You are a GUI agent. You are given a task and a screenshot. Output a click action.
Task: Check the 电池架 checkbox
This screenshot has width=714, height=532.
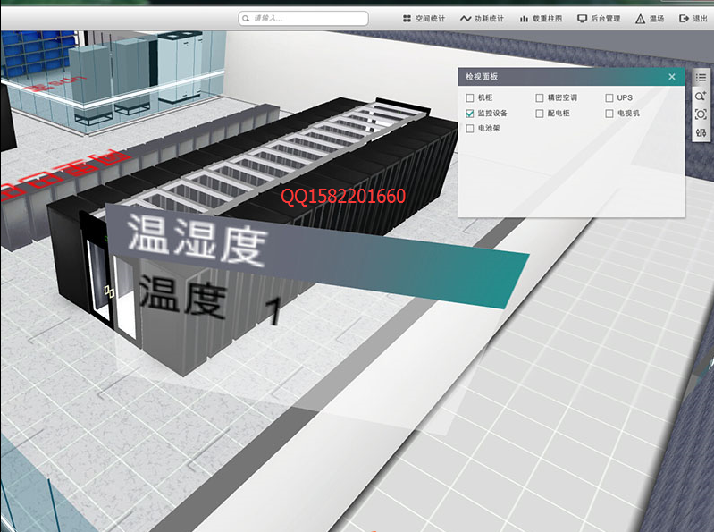pos(470,129)
